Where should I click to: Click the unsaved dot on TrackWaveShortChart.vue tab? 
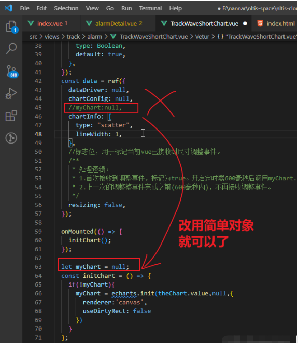pyautogui.click(x=245, y=23)
